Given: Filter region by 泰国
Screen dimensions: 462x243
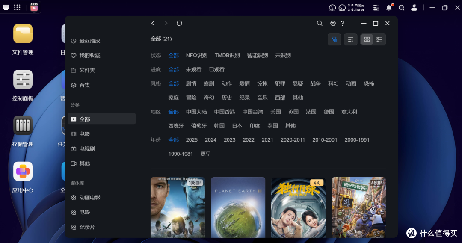Looking at the screenshot, I should pos(272,126).
